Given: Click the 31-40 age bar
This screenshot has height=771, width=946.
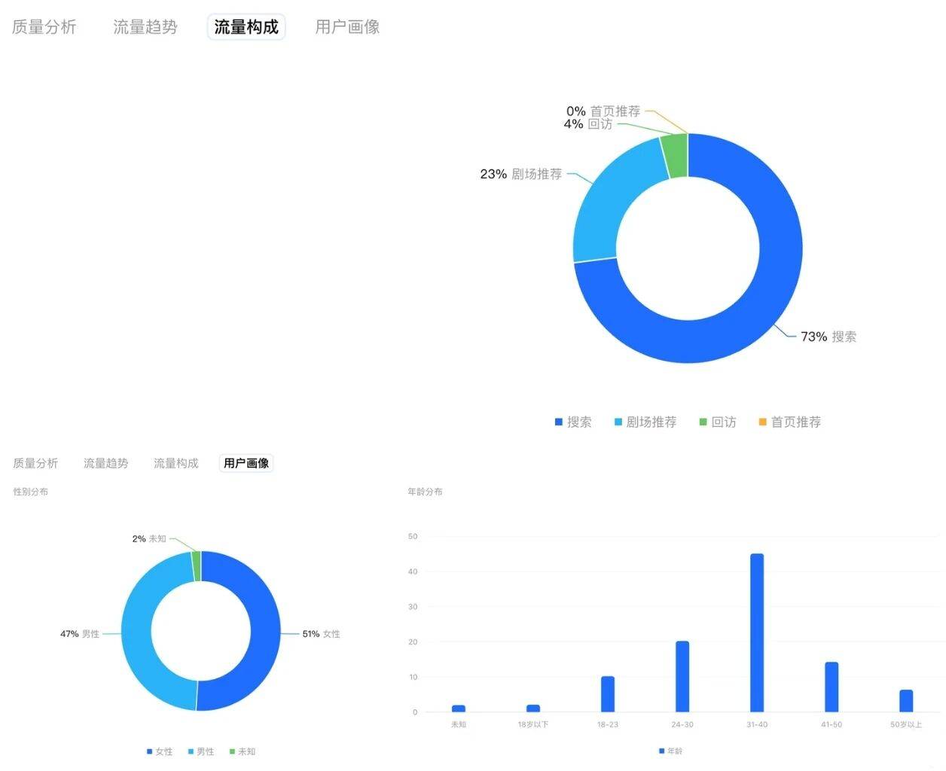Looking at the screenshot, I should coord(757,632).
